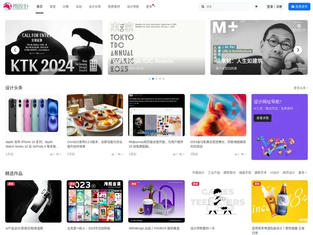Click the search magnifier icon
This screenshot has width=313, height=235.
pyautogui.click(x=203, y=7)
